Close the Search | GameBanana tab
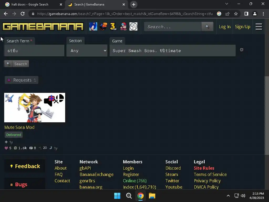This screenshot has width=269, height=202. pos(124,4)
